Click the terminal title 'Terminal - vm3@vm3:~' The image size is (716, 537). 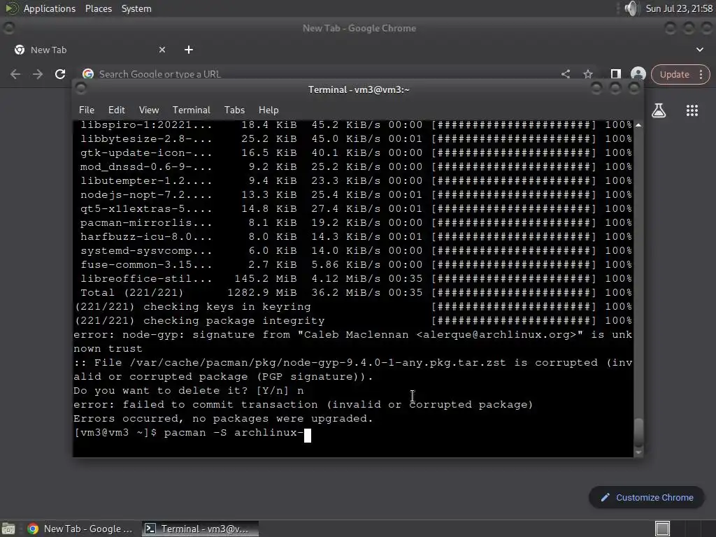[359, 89]
